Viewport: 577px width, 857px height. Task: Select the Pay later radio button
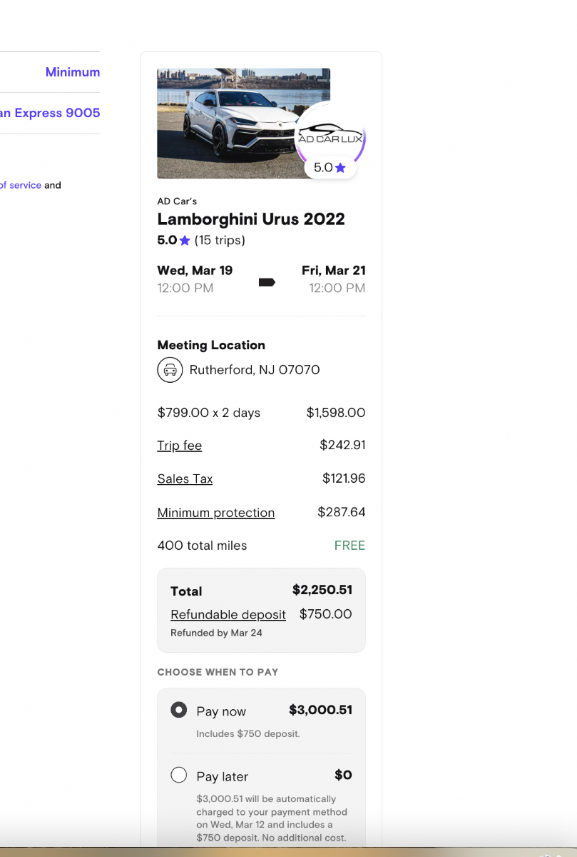(179, 775)
